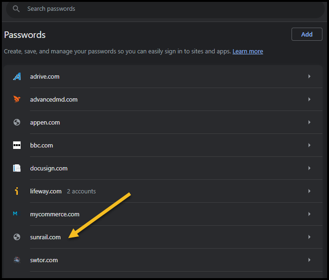The image size is (329, 280).
Task: Open the adrive.com password entry
Action: 163,76
